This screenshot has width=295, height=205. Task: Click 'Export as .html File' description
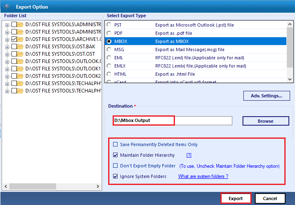(x=175, y=74)
